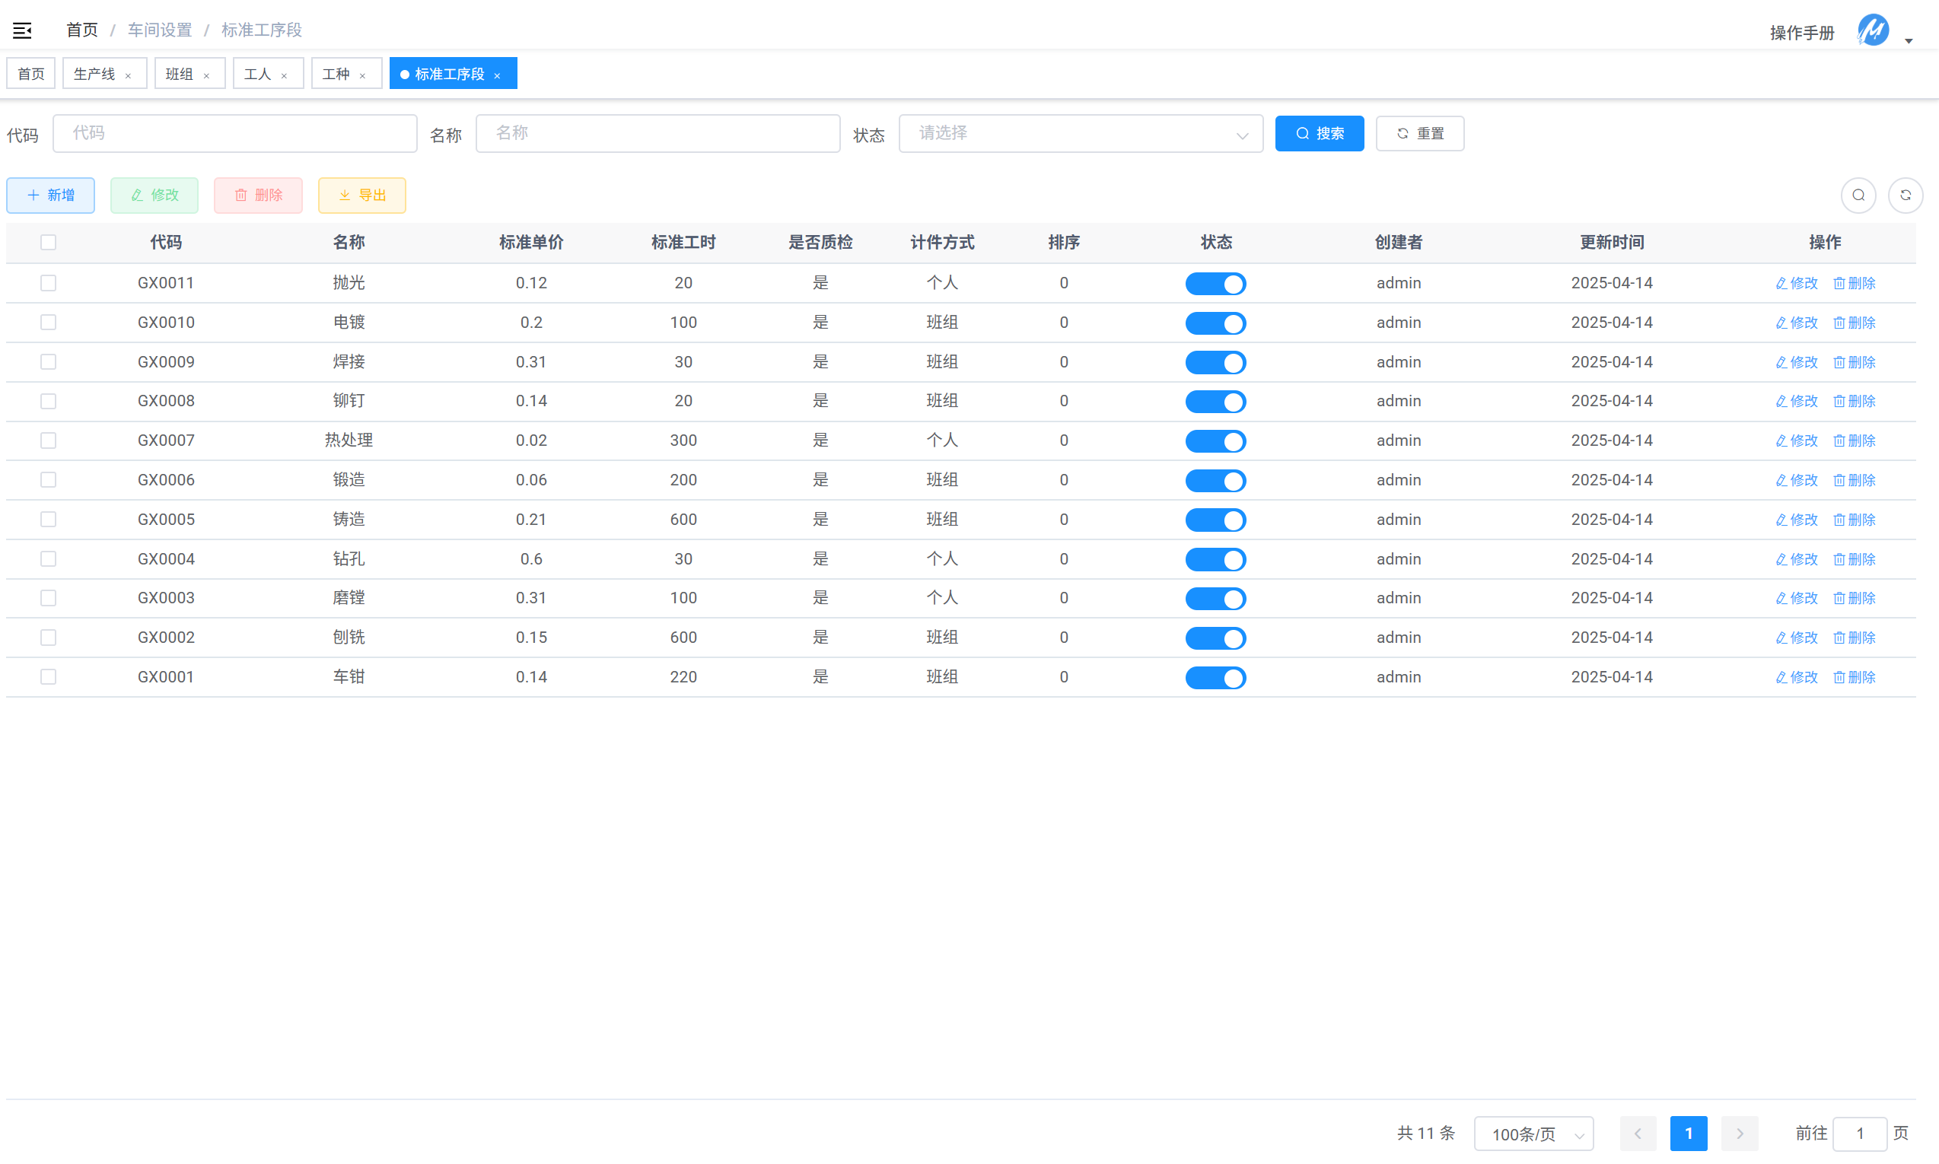This screenshot has width=1939, height=1164.
Task: Click the round search toggle icon
Action: (x=1858, y=196)
